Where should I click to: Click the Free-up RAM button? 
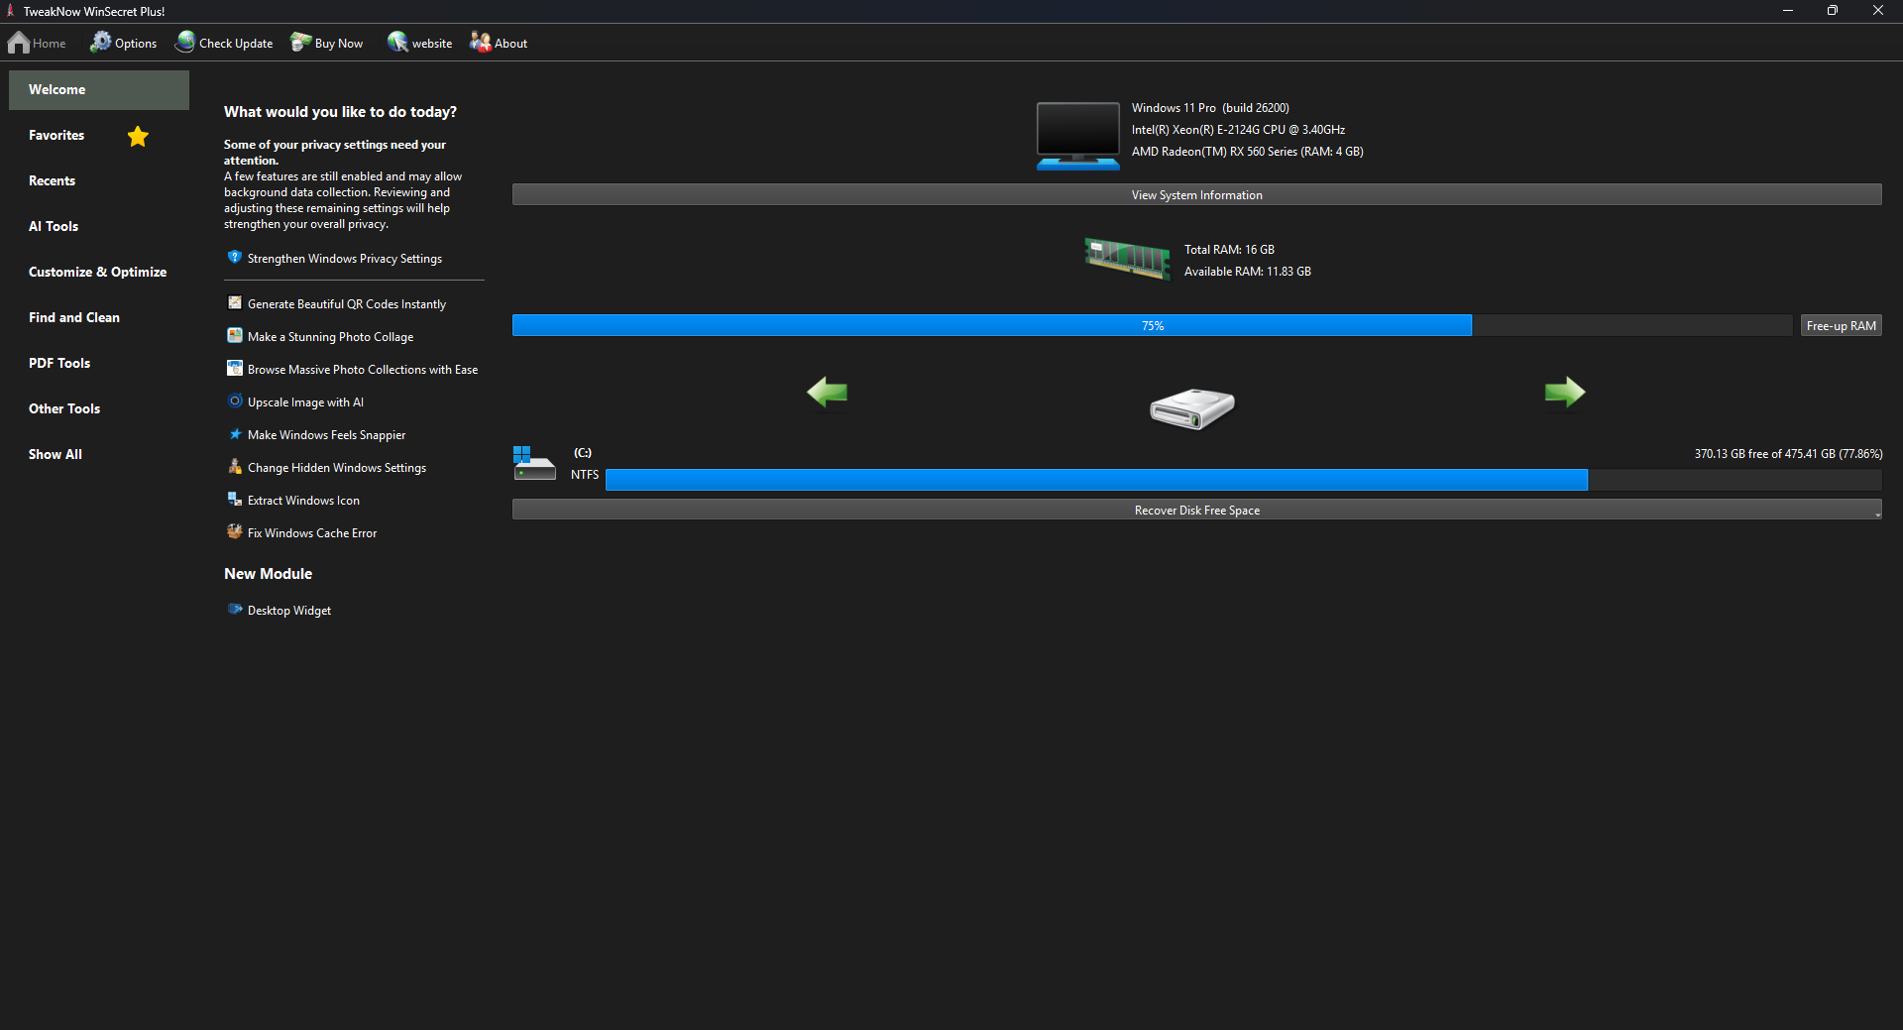click(x=1842, y=325)
